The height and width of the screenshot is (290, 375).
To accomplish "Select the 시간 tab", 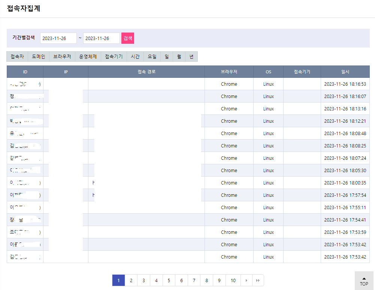I will [x=135, y=57].
